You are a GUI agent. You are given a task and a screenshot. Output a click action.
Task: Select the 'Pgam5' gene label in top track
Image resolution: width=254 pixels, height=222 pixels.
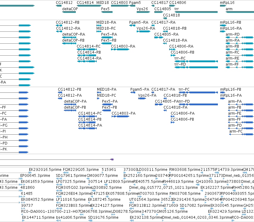point(135,3)
